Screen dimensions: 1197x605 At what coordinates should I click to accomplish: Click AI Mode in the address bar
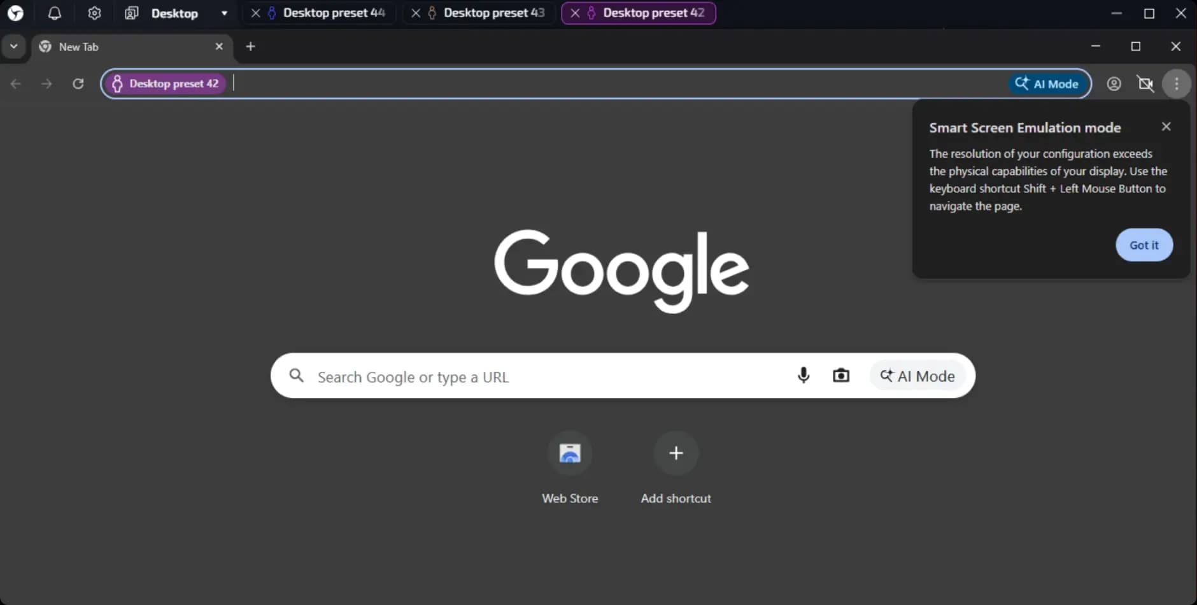pyautogui.click(x=1047, y=84)
